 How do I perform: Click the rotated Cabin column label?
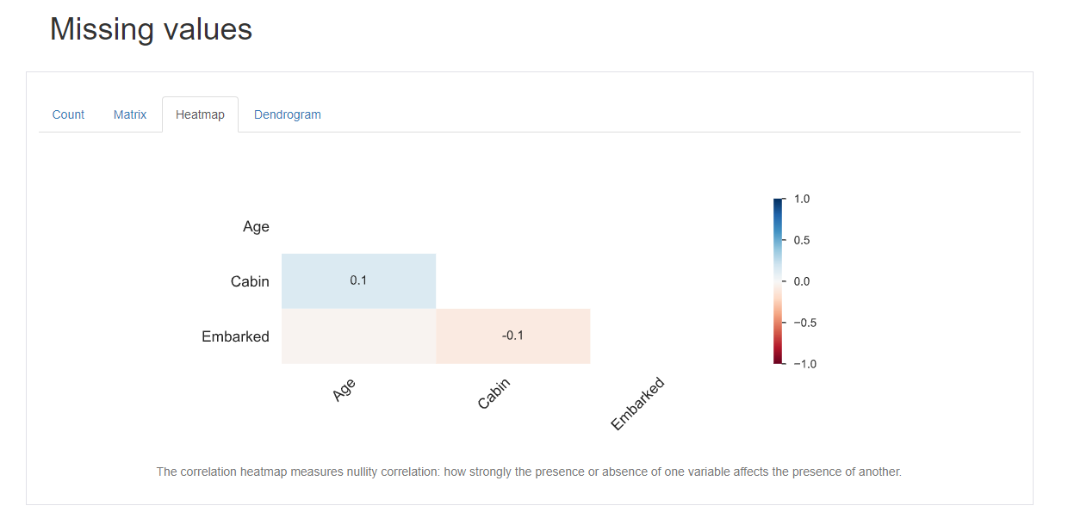tap(494, 394)
